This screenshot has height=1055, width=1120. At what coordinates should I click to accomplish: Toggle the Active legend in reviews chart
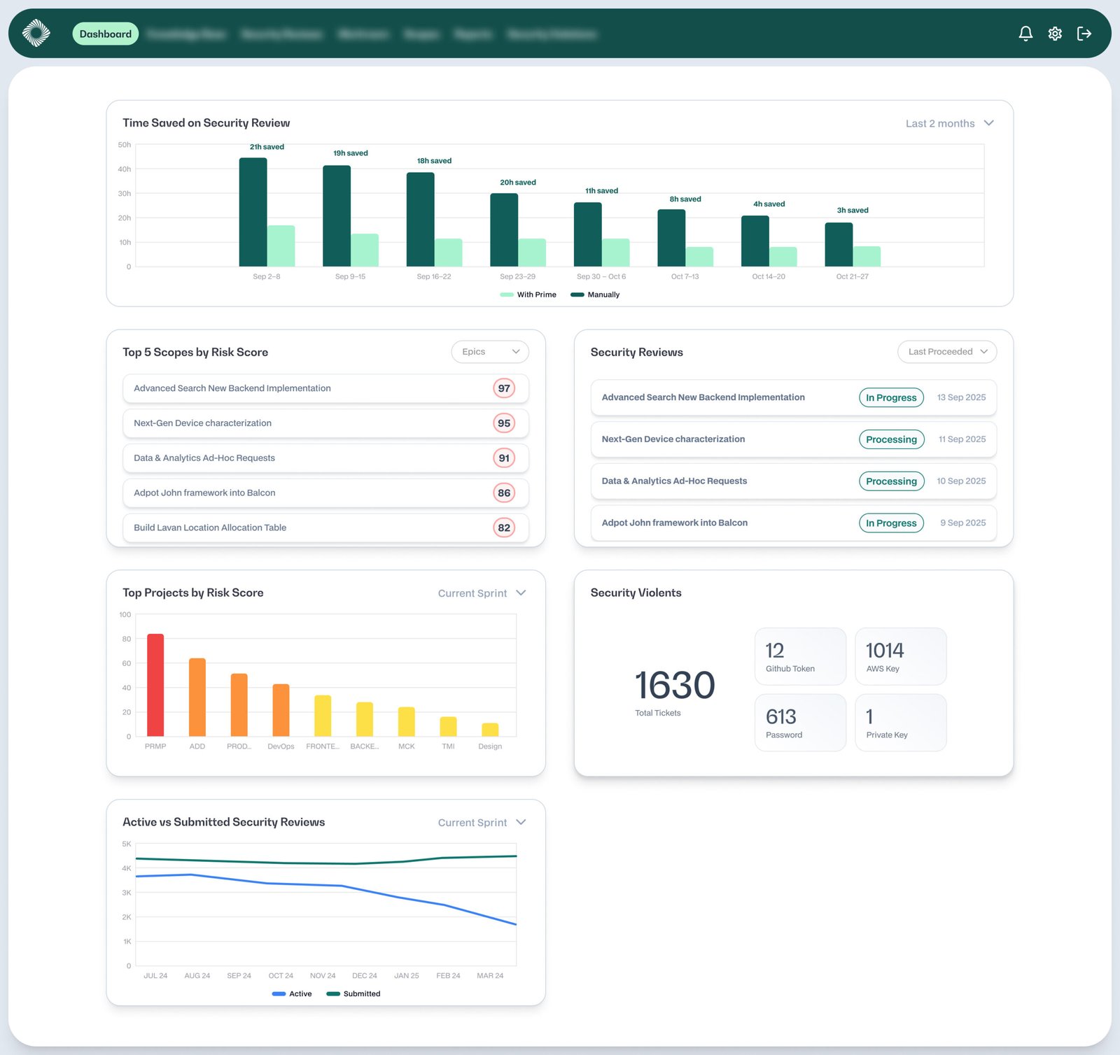coord(292,993)
